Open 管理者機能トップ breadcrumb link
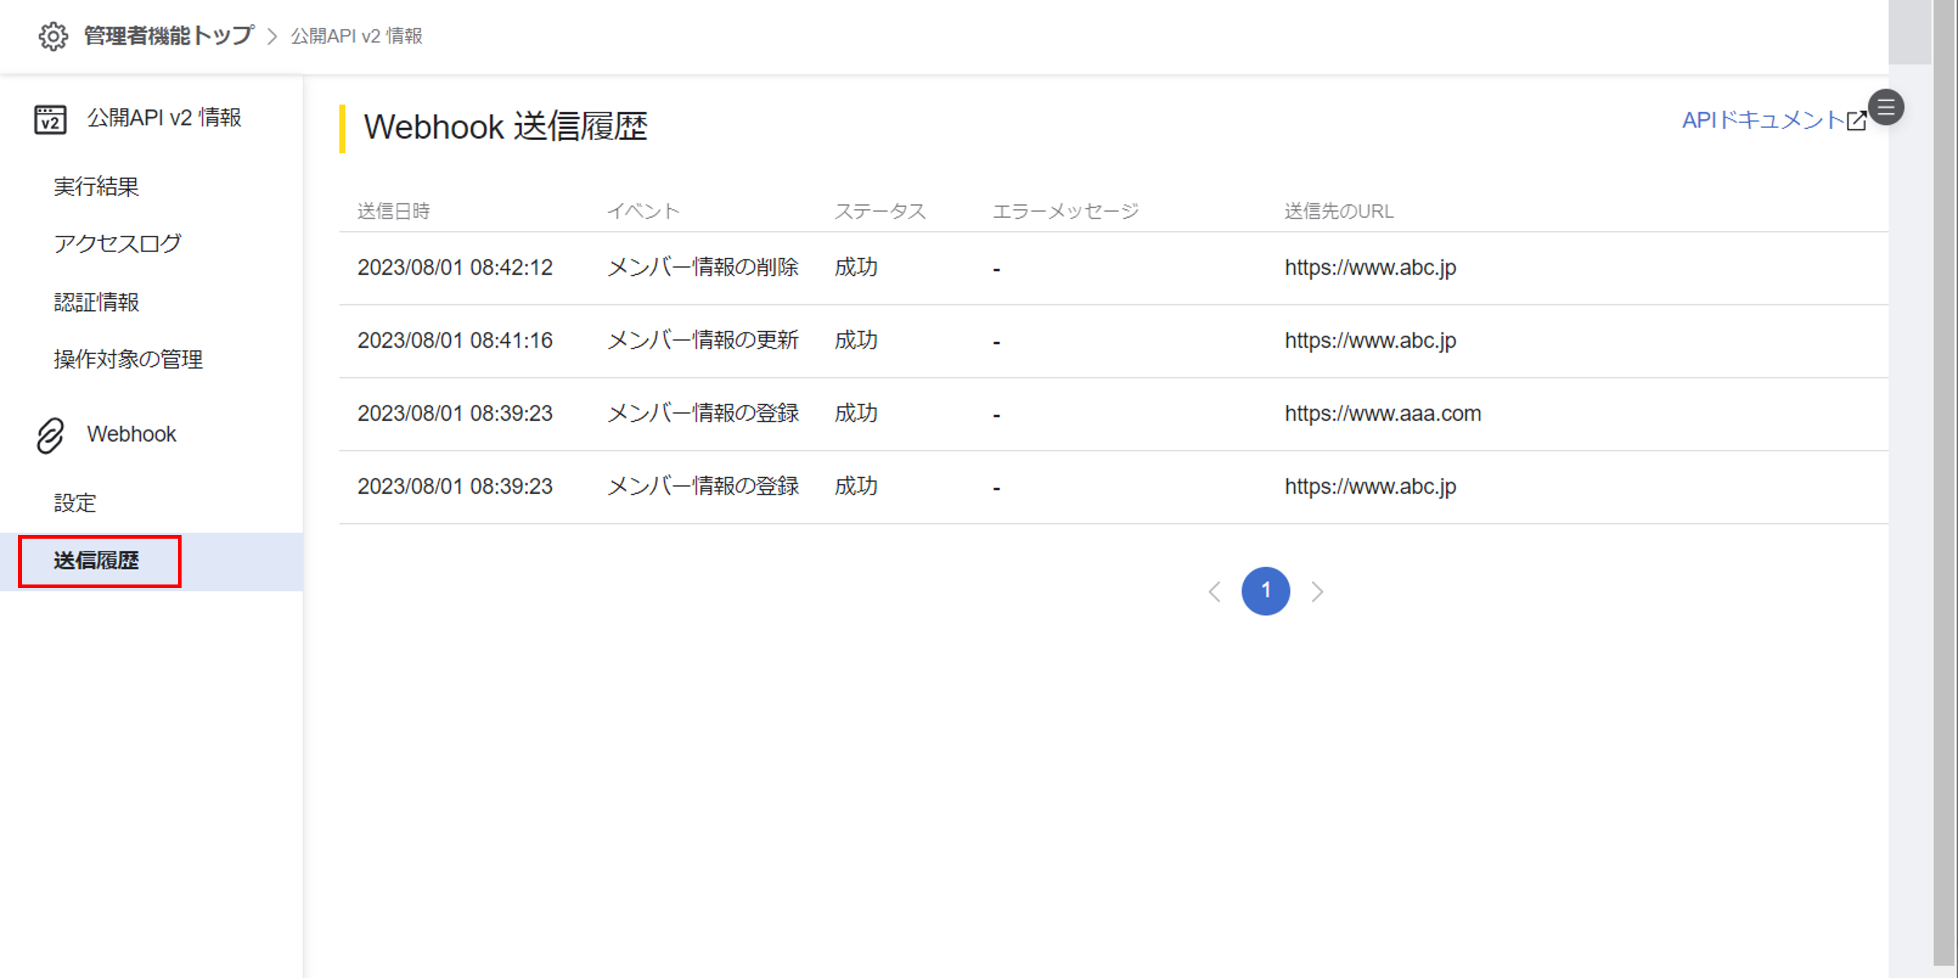Image resolution: width=1958 pixels, height=978 pixels. (168, 36)
